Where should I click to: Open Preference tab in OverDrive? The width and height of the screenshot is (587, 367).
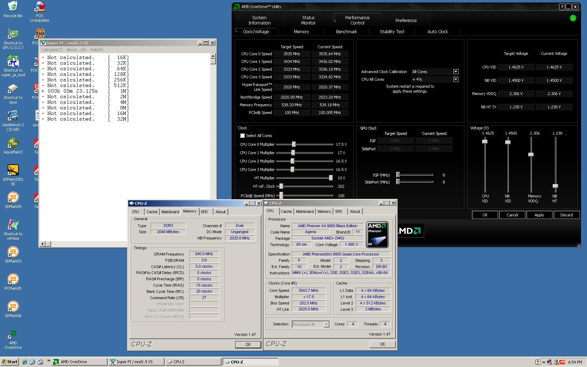(406, 20)
